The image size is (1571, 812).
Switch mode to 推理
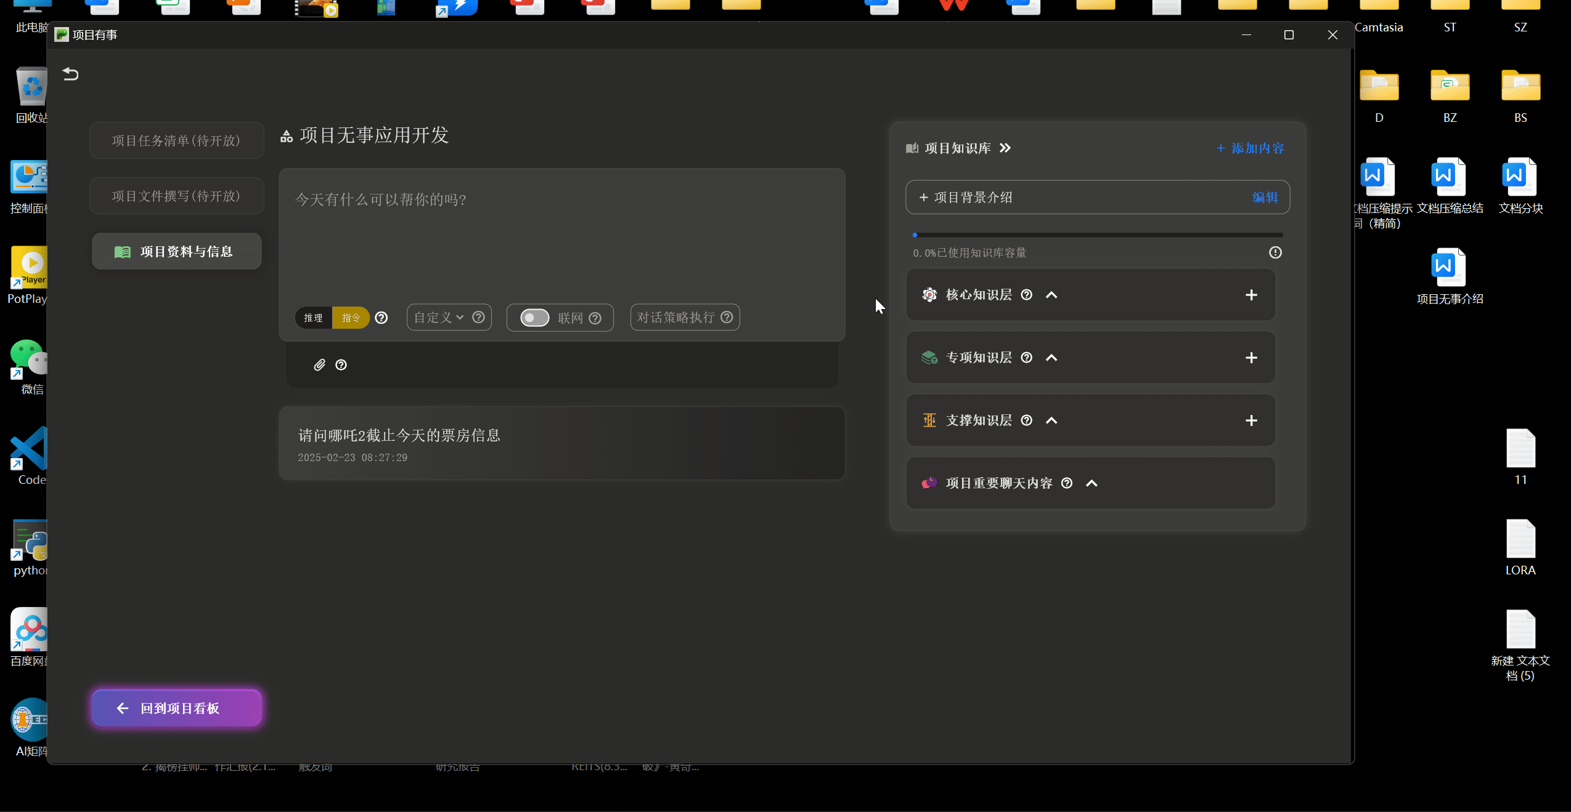[x=313, y=318]
